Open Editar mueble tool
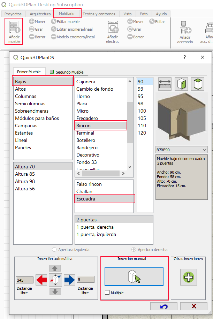This screenshot has height=319, width=213. click(x=65, y=22)
